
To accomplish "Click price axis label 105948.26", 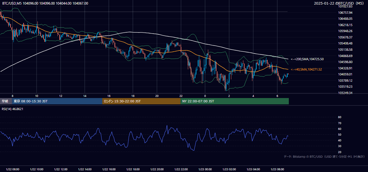I will tap(345, 31).
